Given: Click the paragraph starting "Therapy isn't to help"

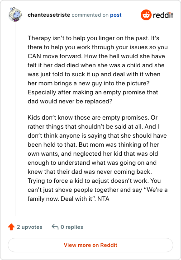Looking at the screenshot, I should (x=98, y=70).
